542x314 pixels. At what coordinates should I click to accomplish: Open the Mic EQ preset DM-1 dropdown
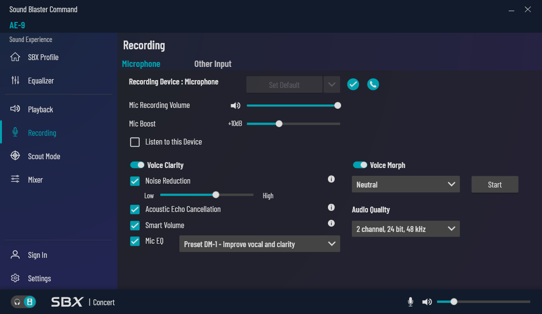(260, 244)
